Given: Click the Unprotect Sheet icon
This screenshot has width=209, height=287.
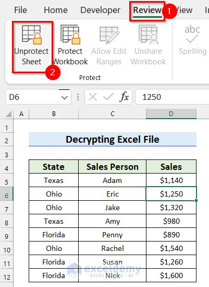Looking at the screenshot, I should click(x=32, y=35).
